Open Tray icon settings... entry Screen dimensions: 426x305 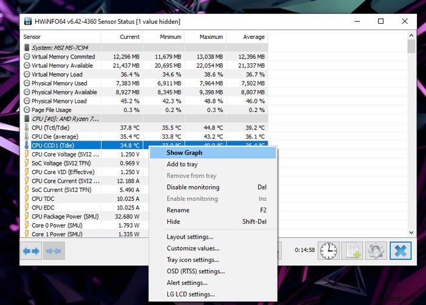click(213, 259)
